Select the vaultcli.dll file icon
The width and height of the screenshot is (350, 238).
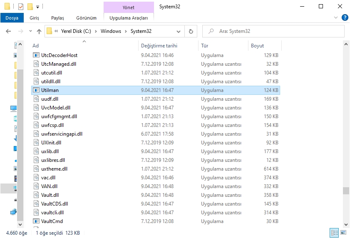(36, 212)
